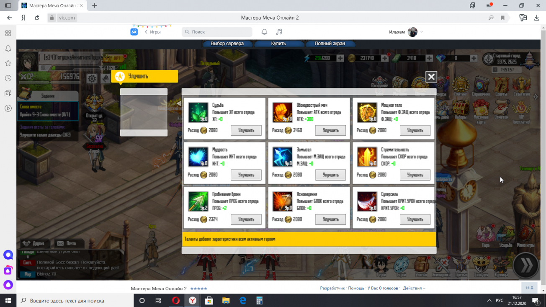Expand the Действия dropdown menu
The image size is (546, 307).
[x=414, y=288]
